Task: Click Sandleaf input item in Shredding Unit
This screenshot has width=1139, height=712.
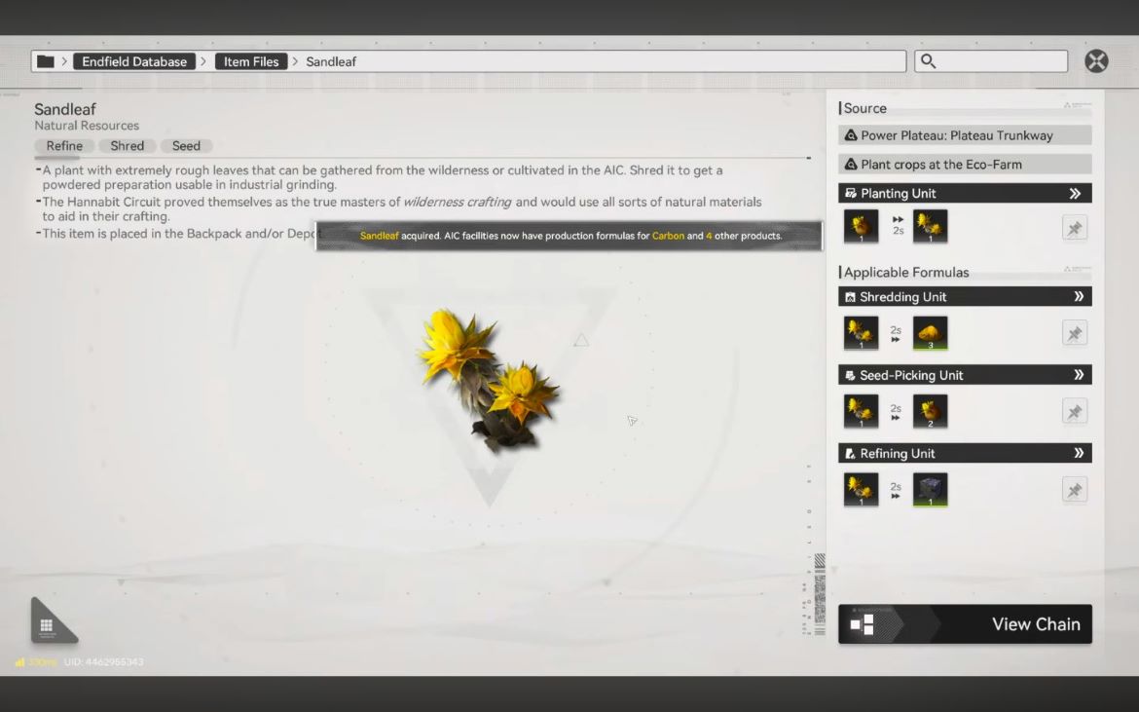Action: 861,333
